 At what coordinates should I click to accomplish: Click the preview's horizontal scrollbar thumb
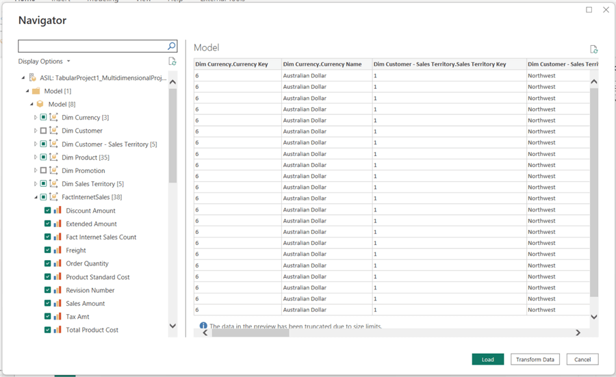[x=251, y=333]
